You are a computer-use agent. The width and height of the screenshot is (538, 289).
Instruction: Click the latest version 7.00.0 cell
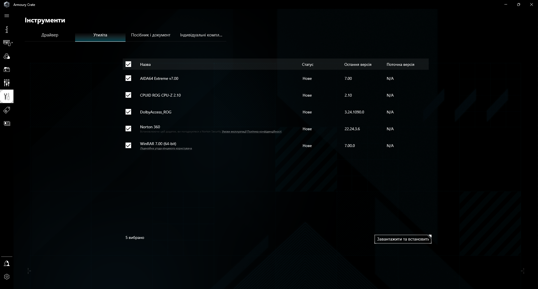[350, 146]
